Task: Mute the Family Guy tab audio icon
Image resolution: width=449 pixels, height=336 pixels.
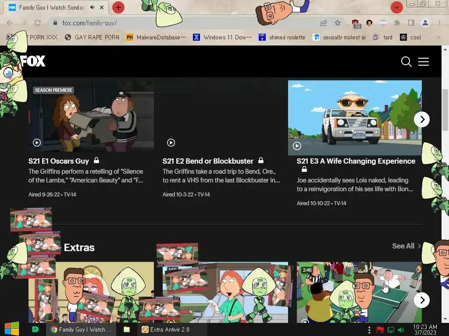Action: pyautogui.click(x=92, y=7)
